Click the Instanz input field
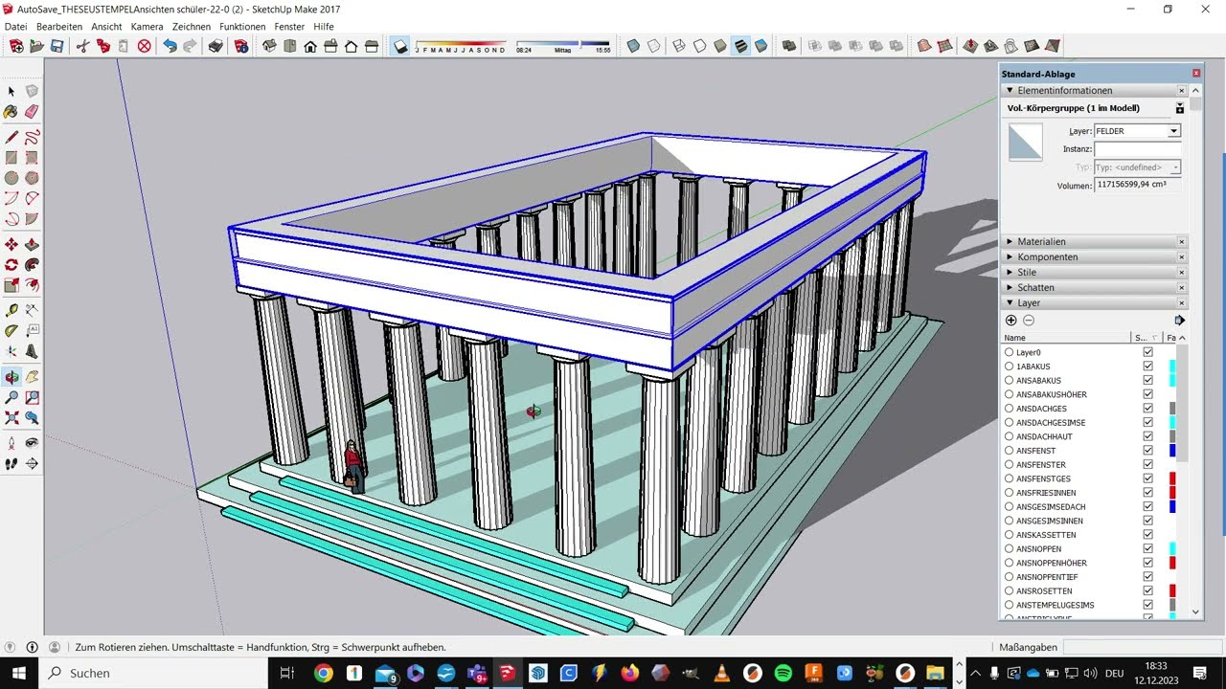 point(1137,149)
